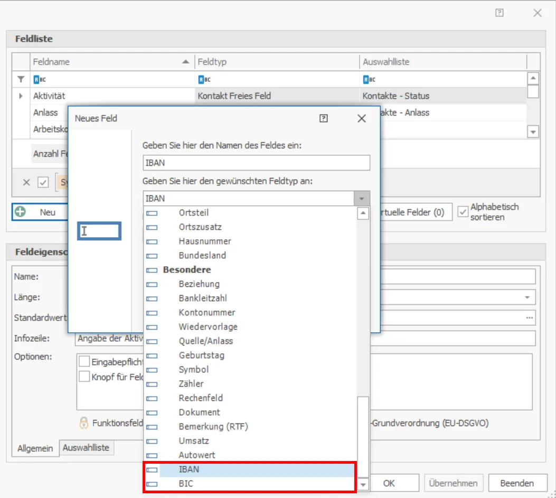Click the ABC filter icon under the Auswahlliste column
This screenshot has width=556, height=498.
(369, 79)
